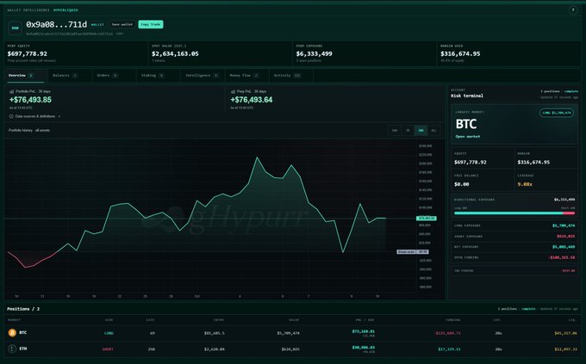Select the 7D chart range
The image size is (586, 364).
(x=408, y=130)
